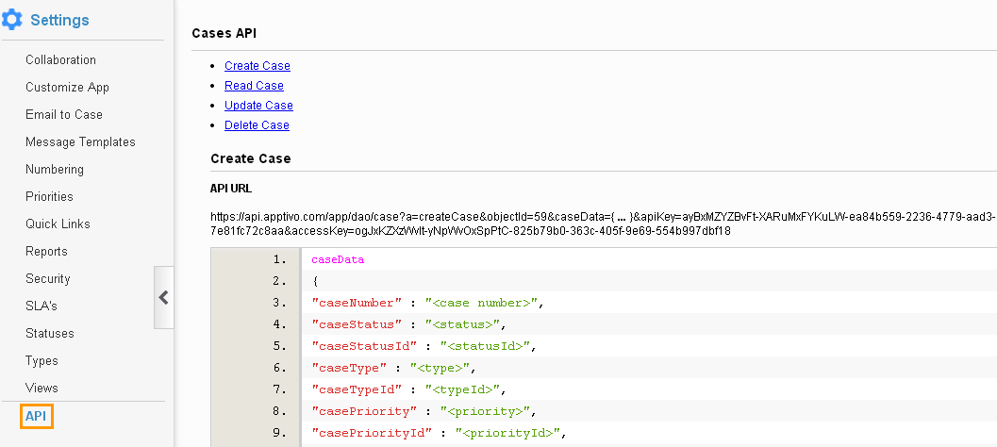Follow the Update Case link

pos(258,105)
